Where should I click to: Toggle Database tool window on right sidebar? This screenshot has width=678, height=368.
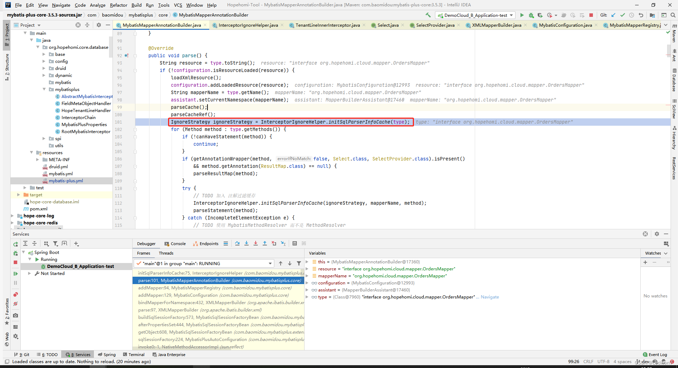(674, 80)
